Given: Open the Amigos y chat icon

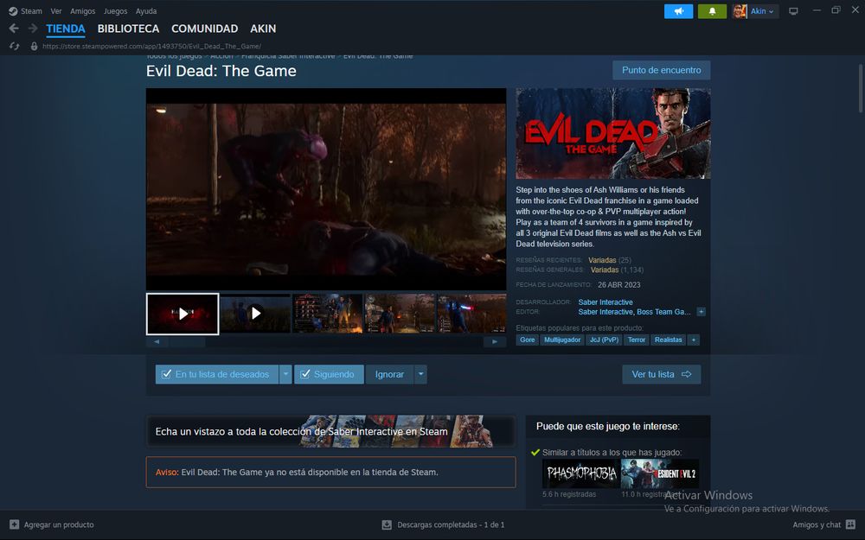Looking at the screenshot, I should pyautogui.click(x=850, y=524).
